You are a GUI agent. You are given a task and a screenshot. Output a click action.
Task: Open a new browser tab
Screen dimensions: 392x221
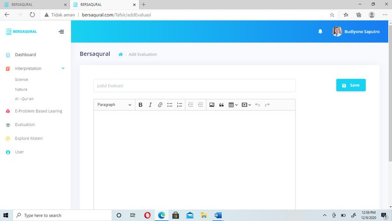(143, 5)
